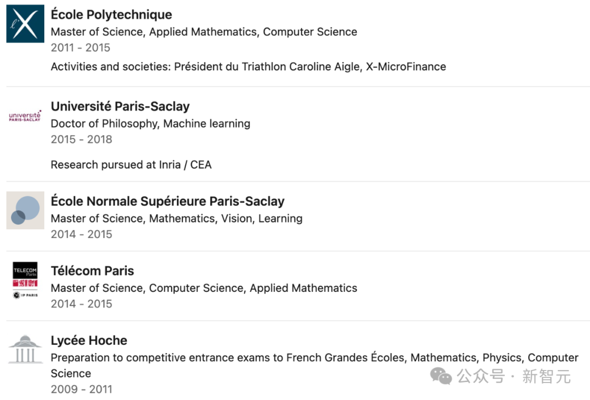590x400 pixels.
Task: Click the 2015 - 2018 date range
Action: pos(81,140)
